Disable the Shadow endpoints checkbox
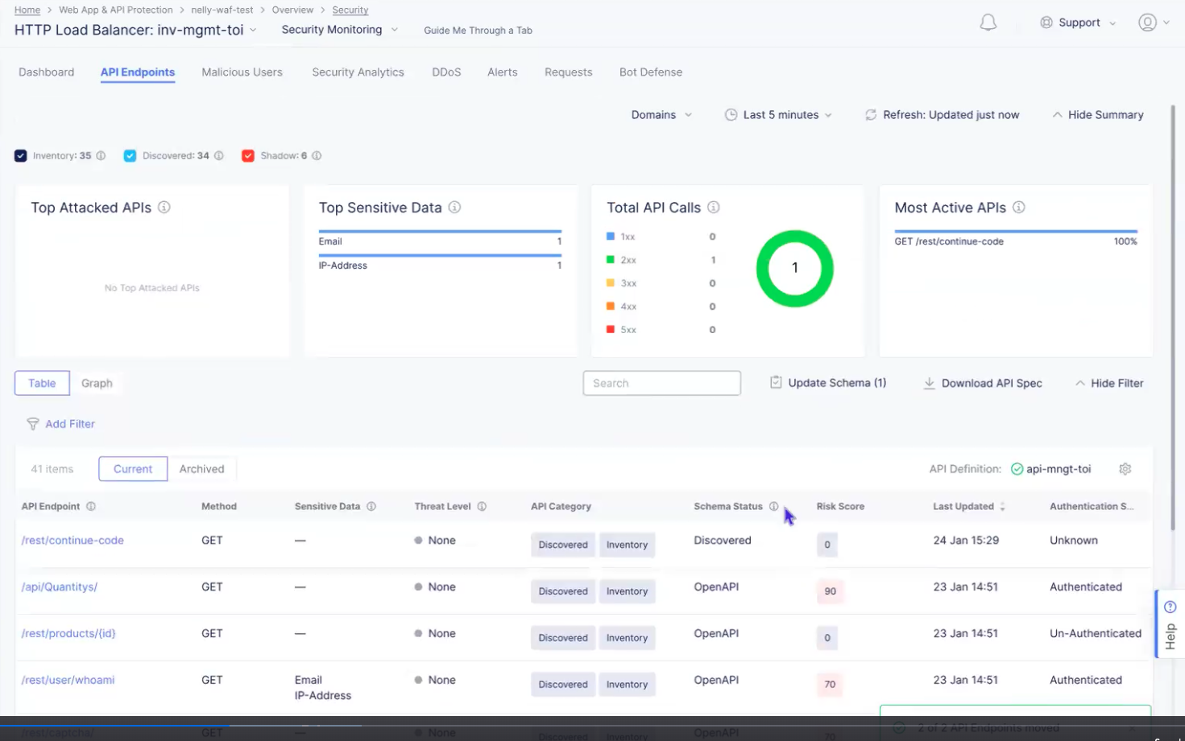 pos(248,155)
